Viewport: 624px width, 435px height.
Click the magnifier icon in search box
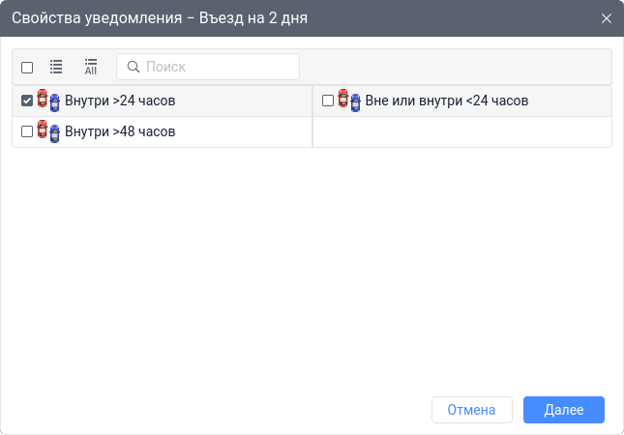point(134,67)
